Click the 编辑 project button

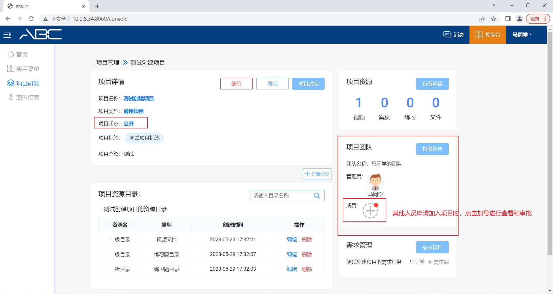tap(272, 84)
